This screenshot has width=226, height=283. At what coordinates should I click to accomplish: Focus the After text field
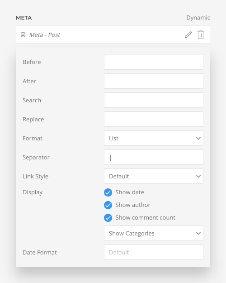tap(154, 81)
